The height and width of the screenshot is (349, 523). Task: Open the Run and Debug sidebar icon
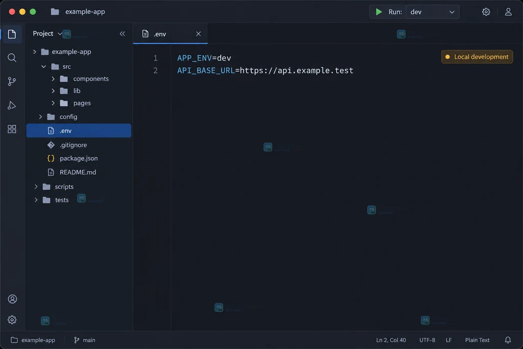click(x=12, y=105)
